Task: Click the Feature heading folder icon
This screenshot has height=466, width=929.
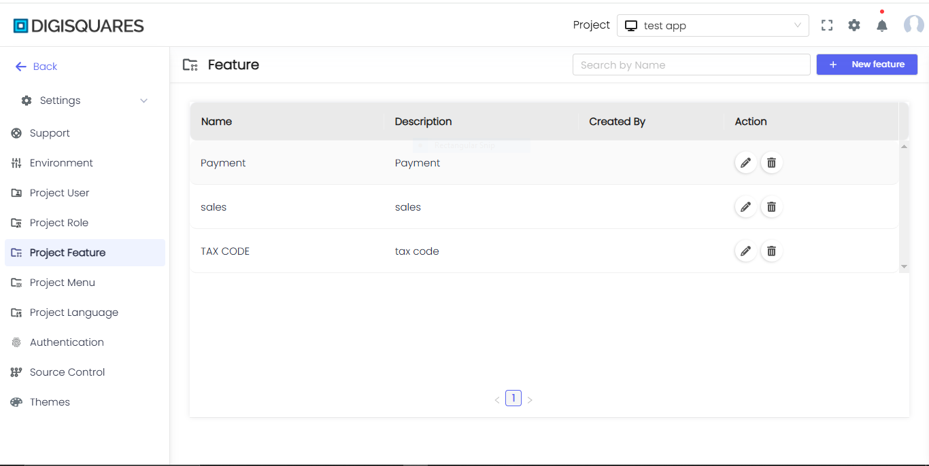Action: click(x=190, y=65)
